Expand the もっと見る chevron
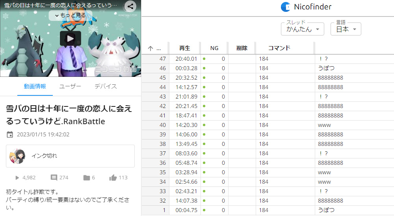Viewport: 394px width, 216px height. tap(57, 15)
